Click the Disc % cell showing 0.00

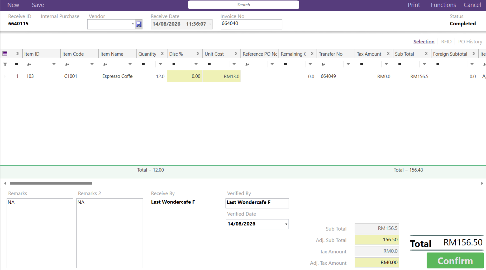(x=185, y=76)
